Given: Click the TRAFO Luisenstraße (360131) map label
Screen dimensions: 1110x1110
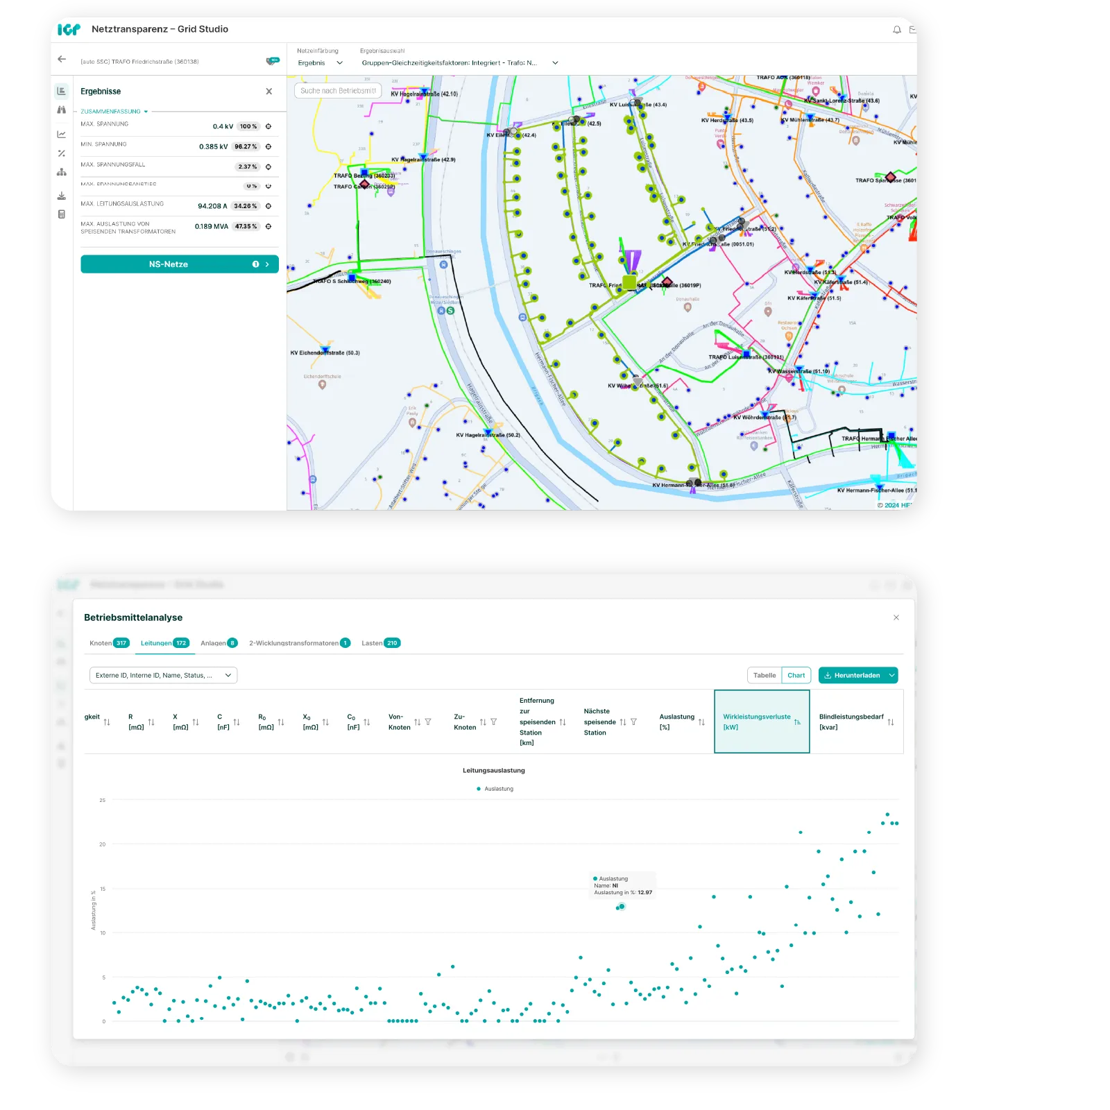Looking at the screenshot, I should tap(746, 357).
